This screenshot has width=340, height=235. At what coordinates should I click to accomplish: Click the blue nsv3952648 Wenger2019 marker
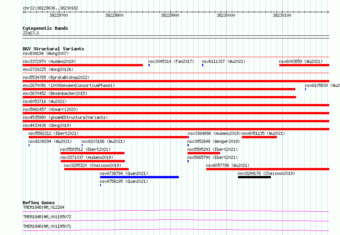pyautogui.click(x=188, y=145)
